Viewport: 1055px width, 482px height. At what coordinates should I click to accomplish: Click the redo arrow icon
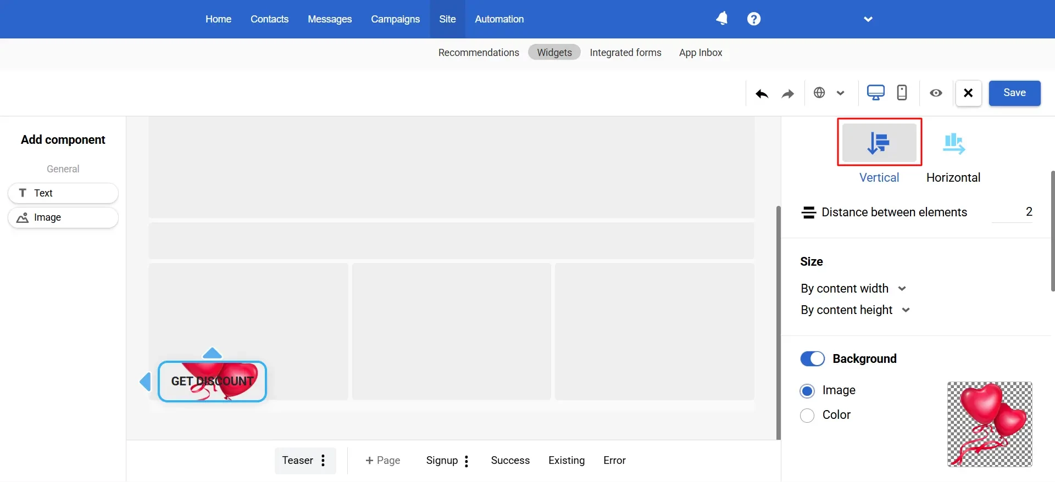click(787, 94)
